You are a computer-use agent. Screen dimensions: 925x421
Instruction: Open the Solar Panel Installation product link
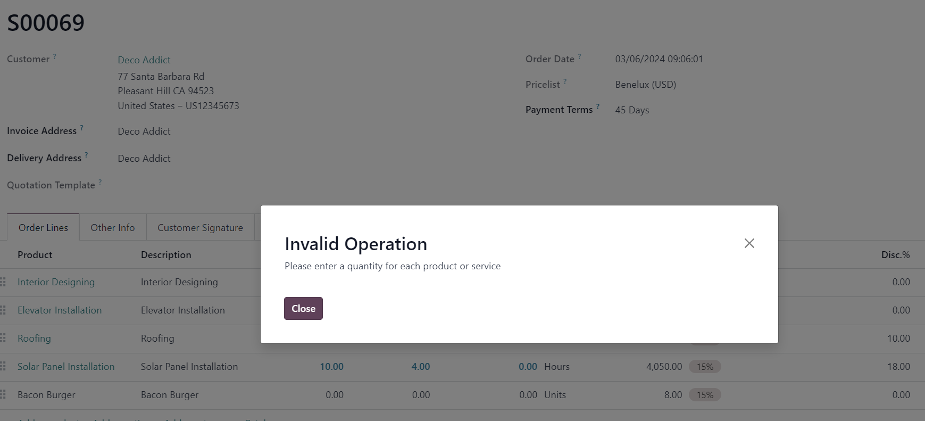66,367
